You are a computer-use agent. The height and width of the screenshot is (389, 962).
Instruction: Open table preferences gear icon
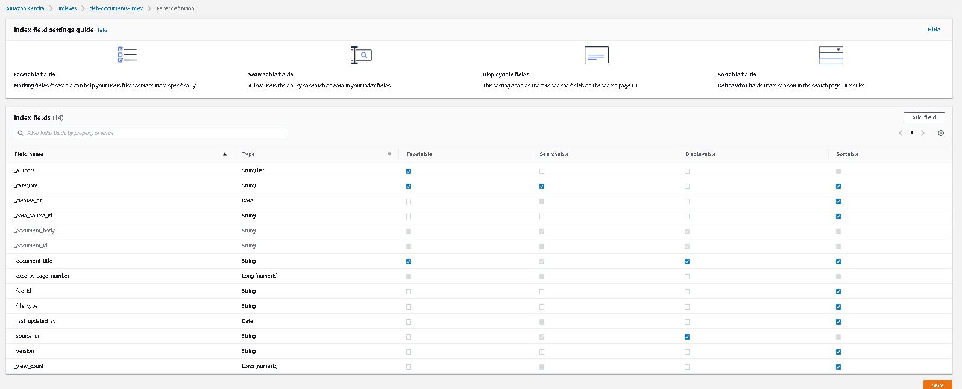point(941,133)
